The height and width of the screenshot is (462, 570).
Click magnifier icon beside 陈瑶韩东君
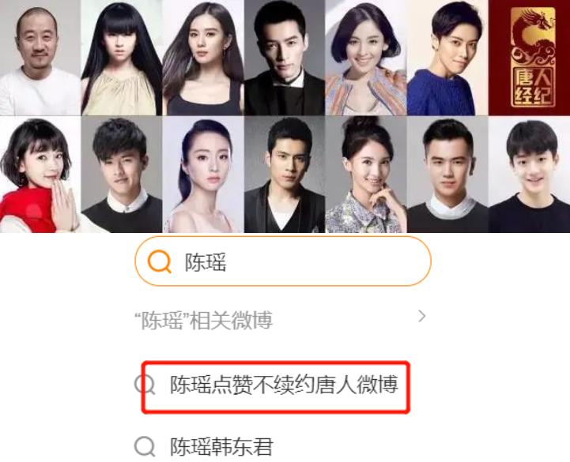pos(145,446)
